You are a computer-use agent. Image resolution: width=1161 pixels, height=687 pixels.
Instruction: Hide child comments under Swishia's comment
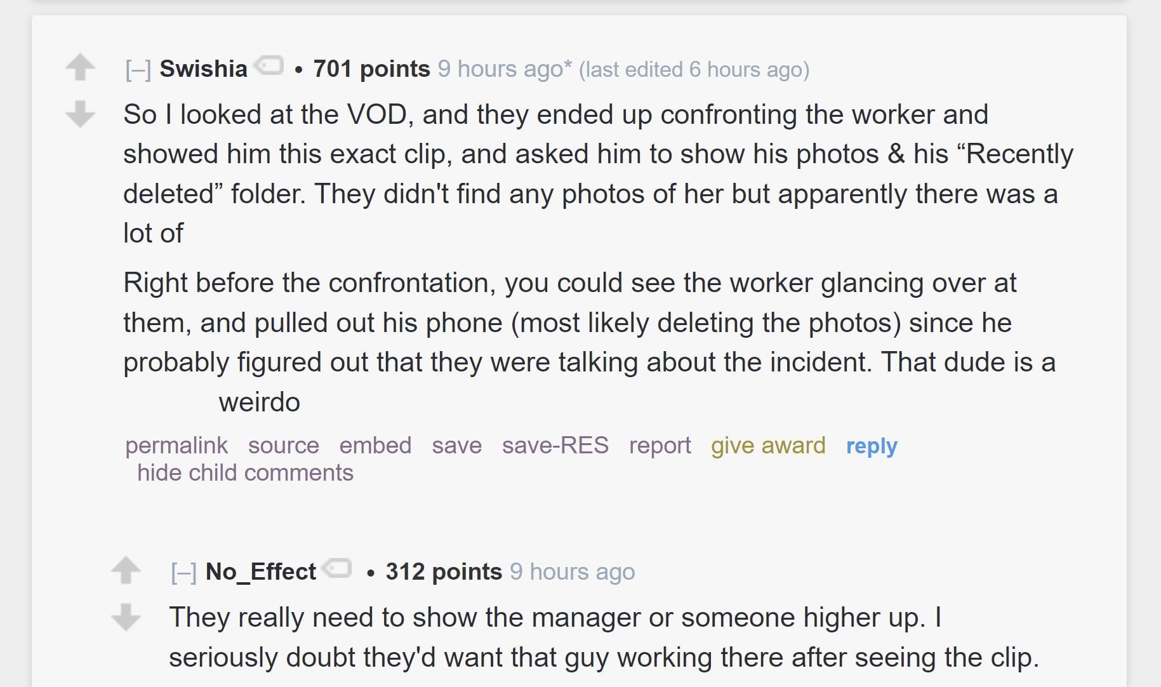(245, 473)
